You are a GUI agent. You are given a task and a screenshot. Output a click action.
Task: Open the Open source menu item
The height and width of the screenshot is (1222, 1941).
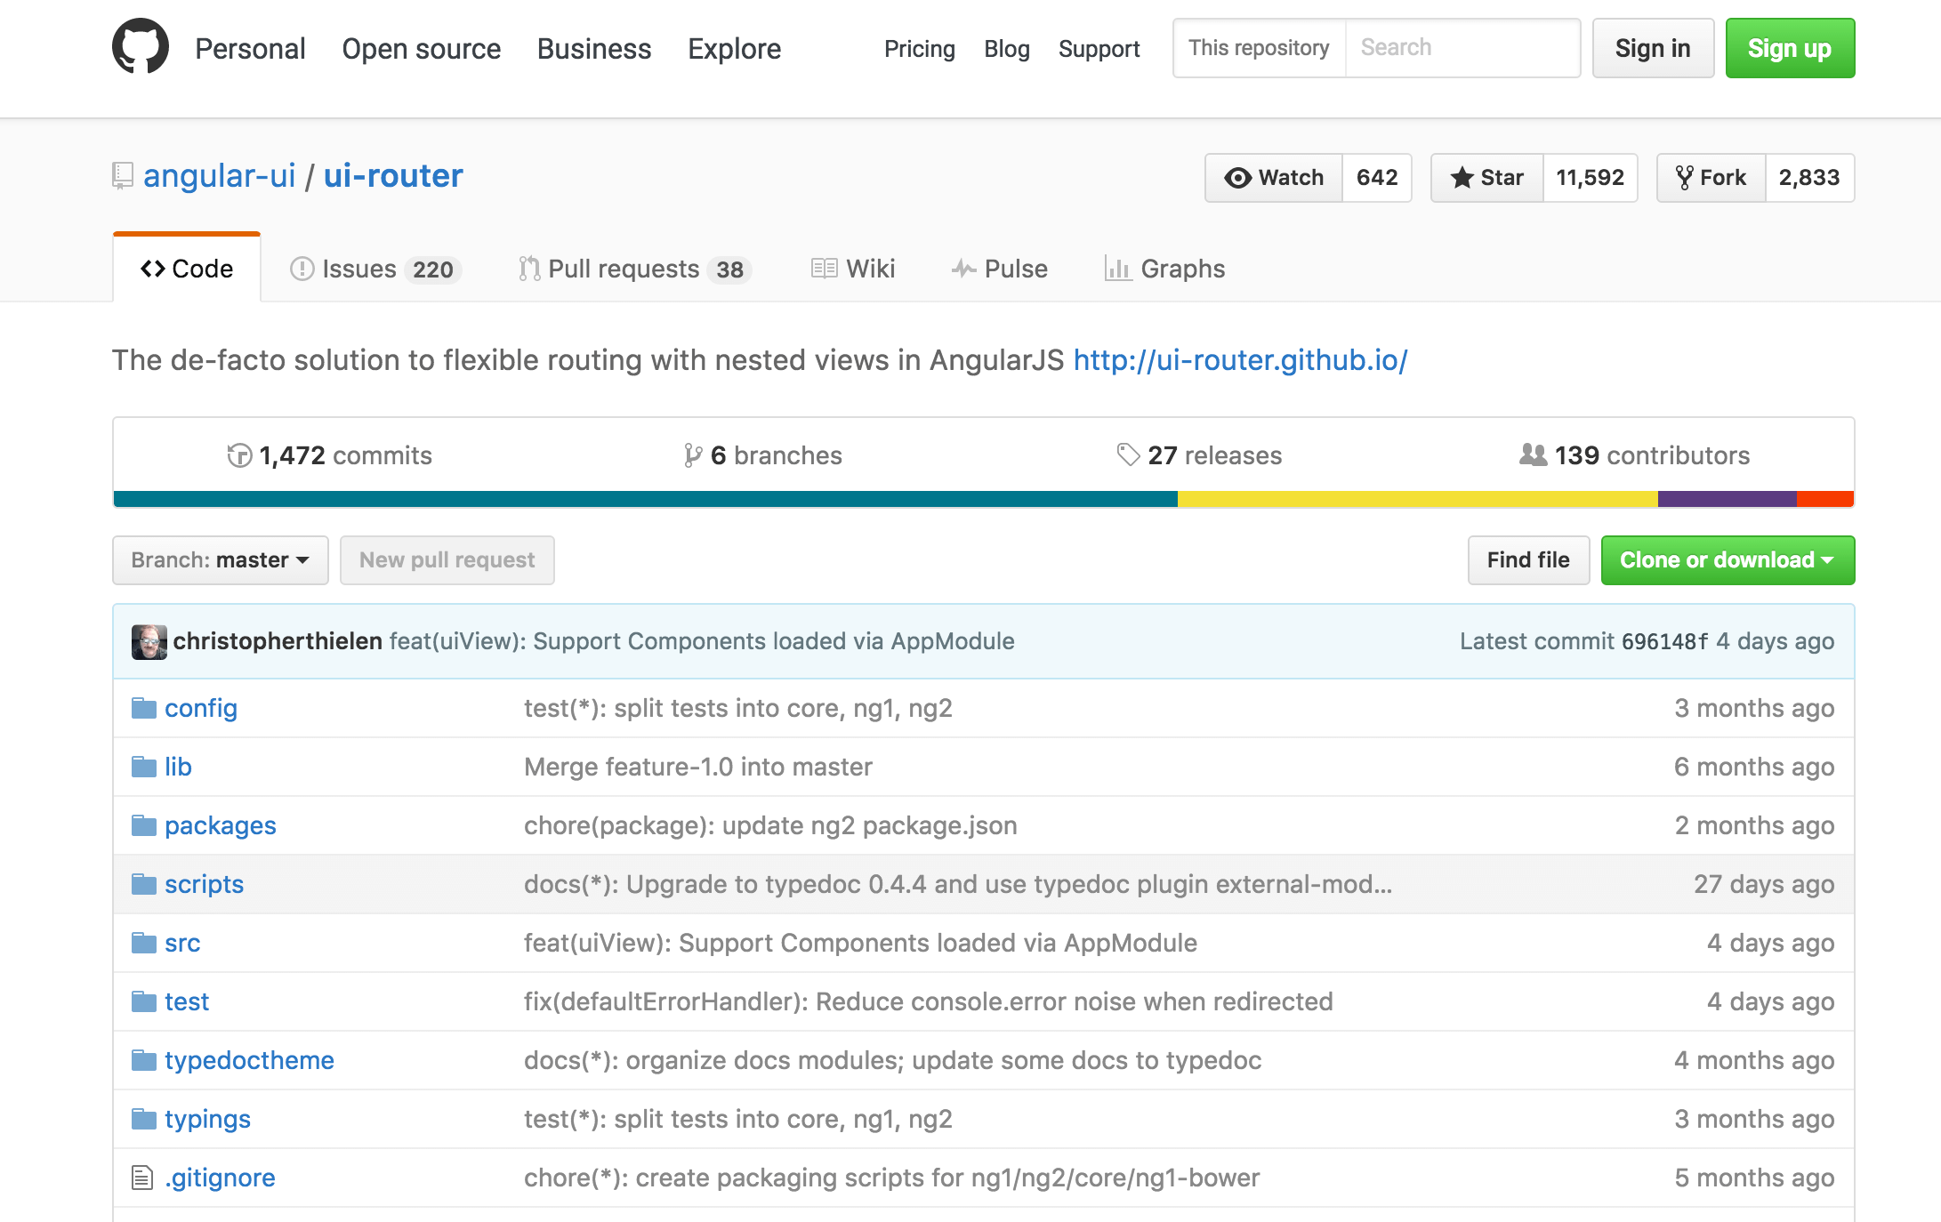[422, 48]
